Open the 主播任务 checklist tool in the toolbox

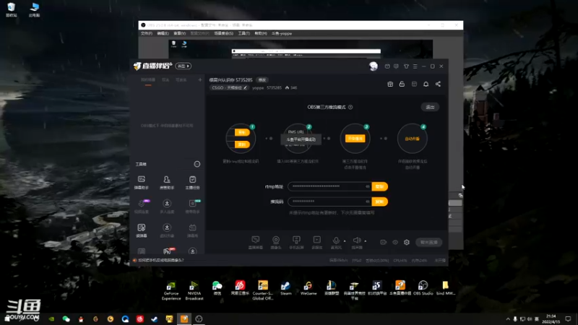point(192,183)
